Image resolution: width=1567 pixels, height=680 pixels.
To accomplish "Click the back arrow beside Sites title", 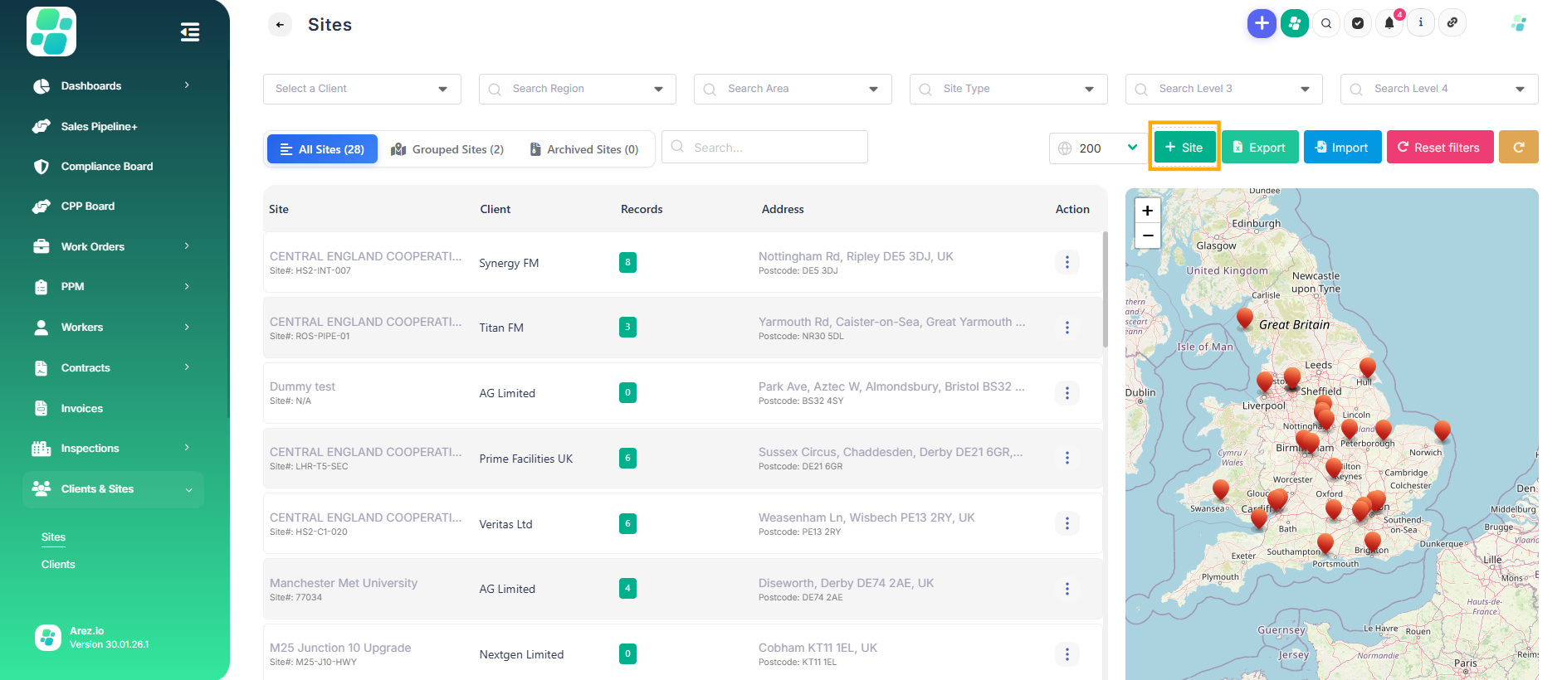I will tap(280, 25).
